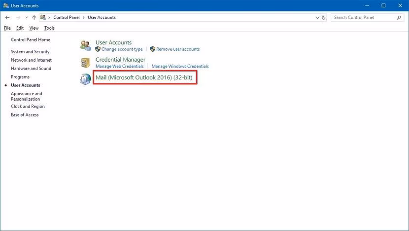This screenshot has height=231, width=409.
Task: Refresh the Control Panel view
Action: [323, 18]
